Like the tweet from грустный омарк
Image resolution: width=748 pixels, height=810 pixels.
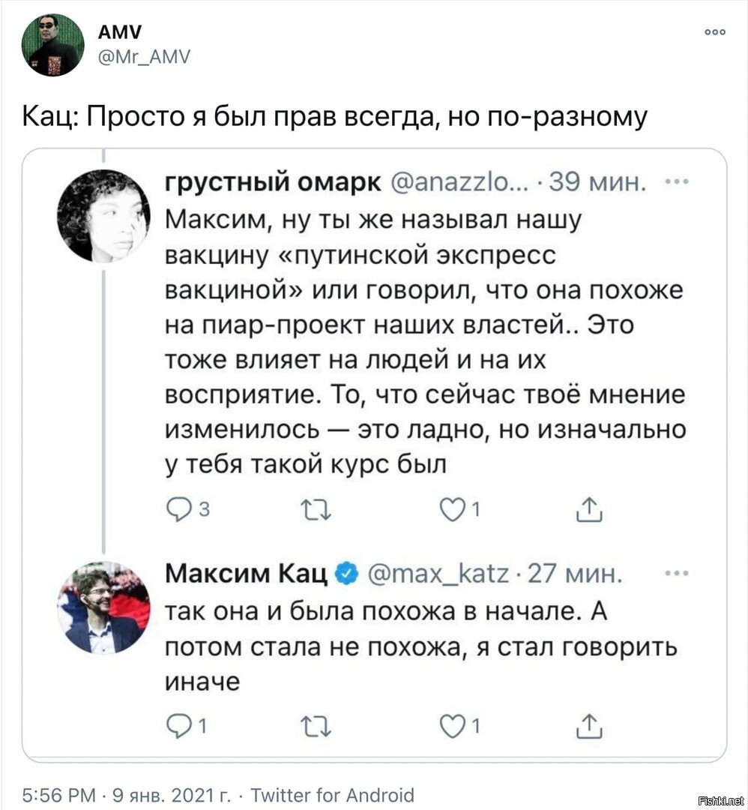[x=451, y=511]
